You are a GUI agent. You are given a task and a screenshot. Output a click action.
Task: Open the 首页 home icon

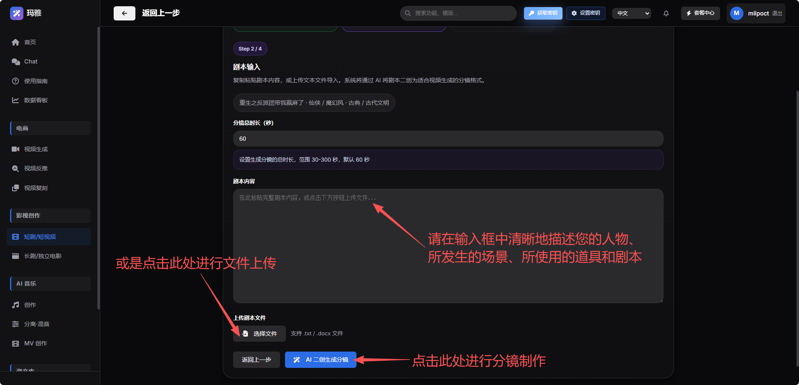click(15, 42)
